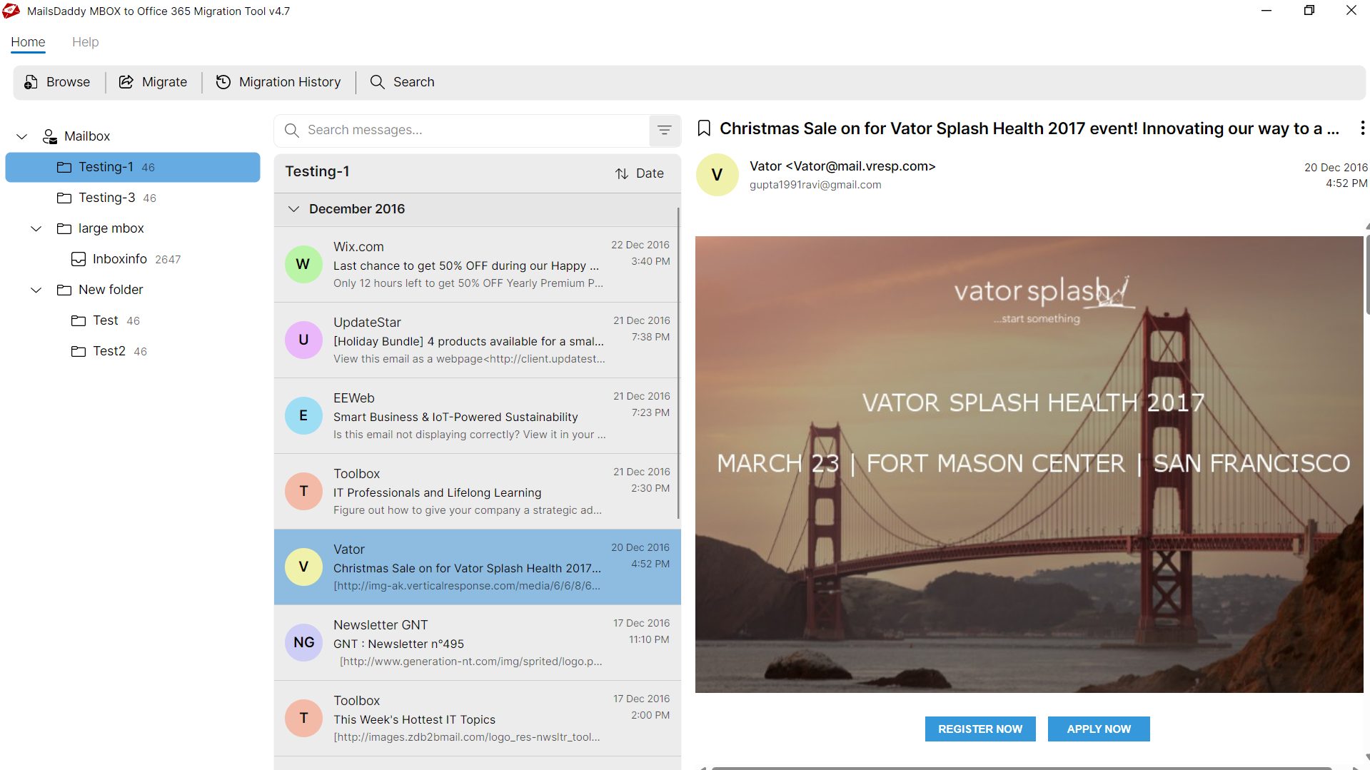Click the Search toolbar button
This screenshot has width=1370, height=770.
tap(402, 82)
